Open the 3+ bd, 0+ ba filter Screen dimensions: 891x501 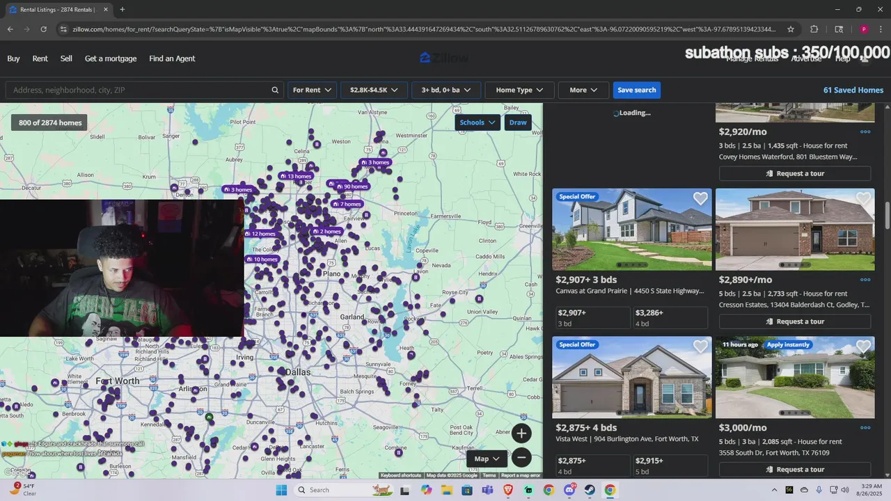[446, 90]
